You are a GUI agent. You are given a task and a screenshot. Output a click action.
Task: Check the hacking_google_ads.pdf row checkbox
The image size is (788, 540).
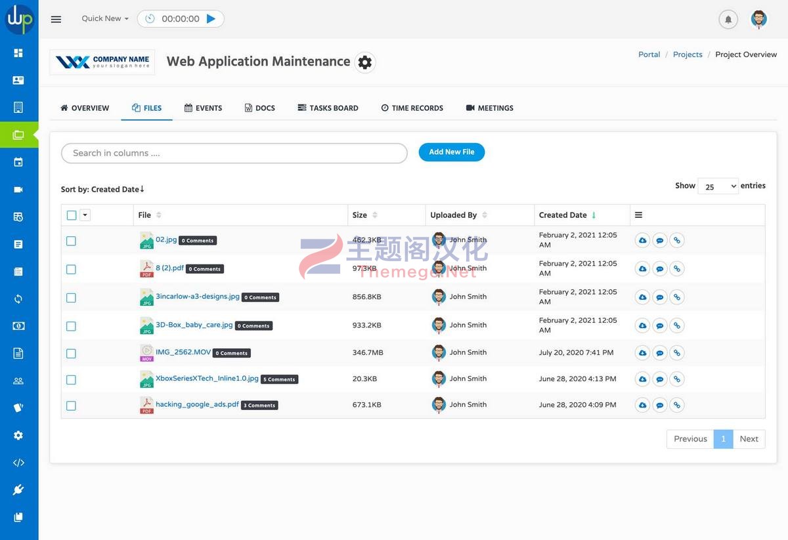pos(71,405)
